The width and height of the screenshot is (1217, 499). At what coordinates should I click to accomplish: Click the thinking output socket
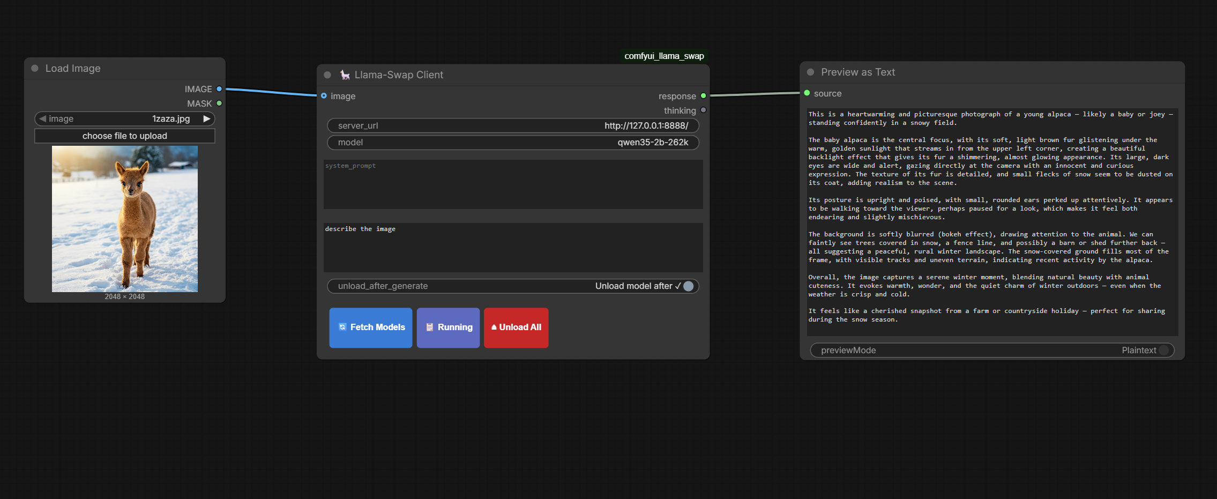click(703, 110)
